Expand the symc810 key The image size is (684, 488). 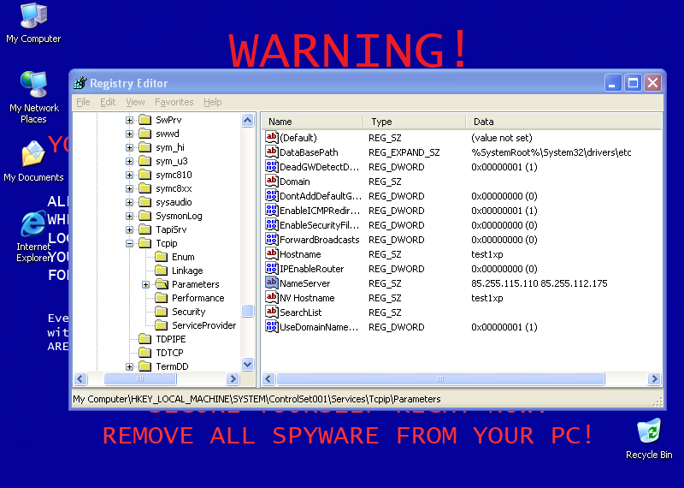tap(129, 175)
